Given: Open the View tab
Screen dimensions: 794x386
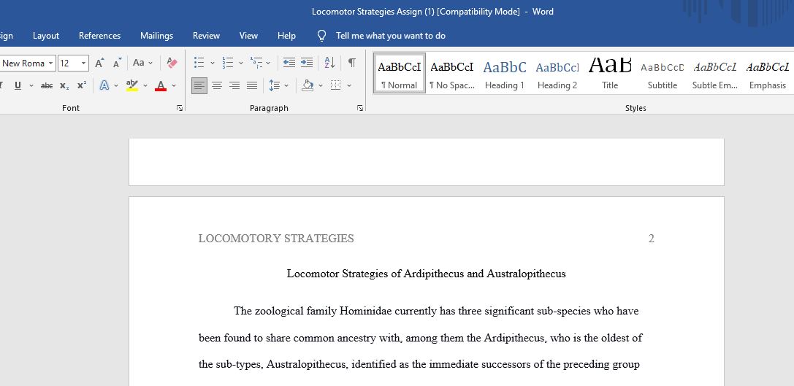Looking at the screenshot, I should 248,36.
